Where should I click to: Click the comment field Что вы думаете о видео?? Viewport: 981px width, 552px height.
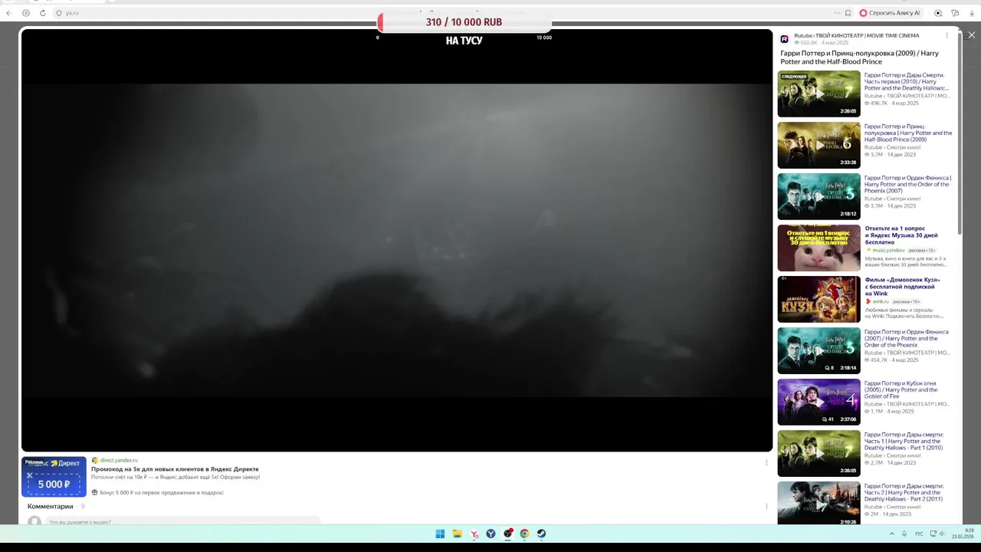click(x=184, y=521)
